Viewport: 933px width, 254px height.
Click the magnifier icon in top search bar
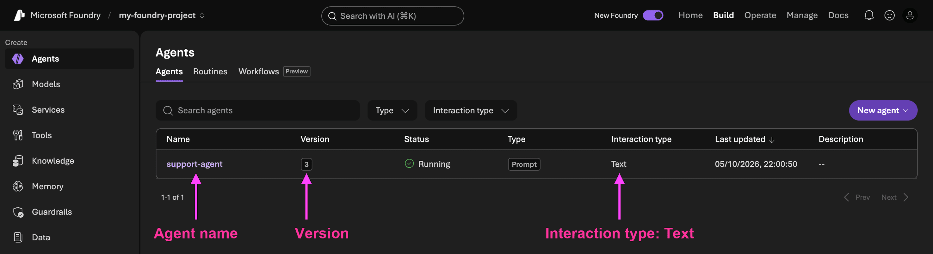click(x=332, y=16)
